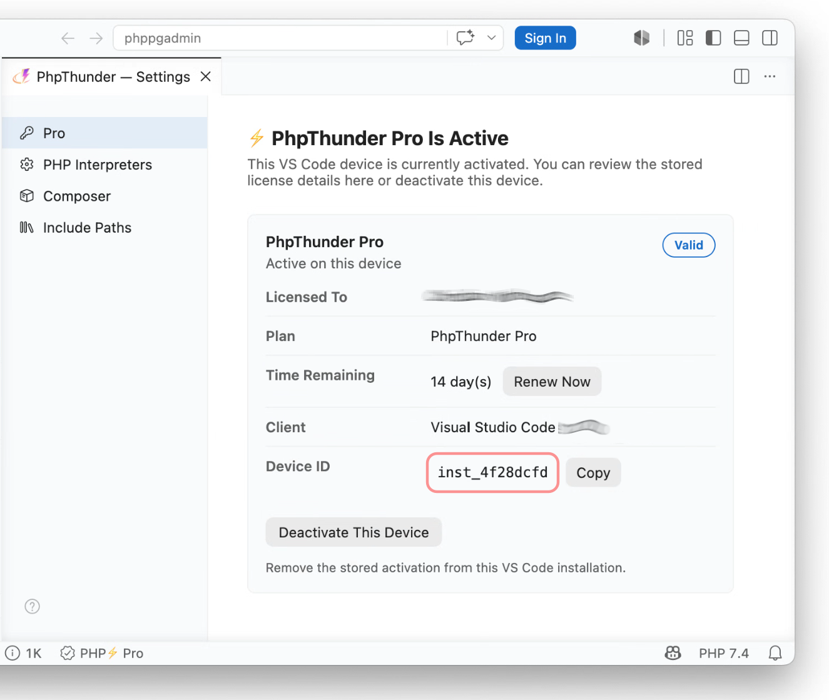Click the inst_4f28dcfd device ID value
The width and height of the screenshot is (829, 700).
(x=492, y=472)
